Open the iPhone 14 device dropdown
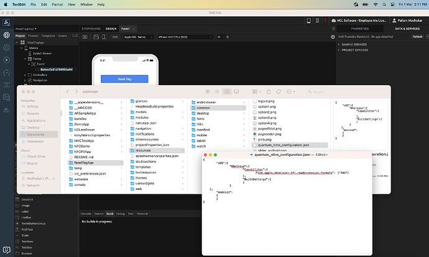Viewport: 429px width, 257px height. [185, 37]
